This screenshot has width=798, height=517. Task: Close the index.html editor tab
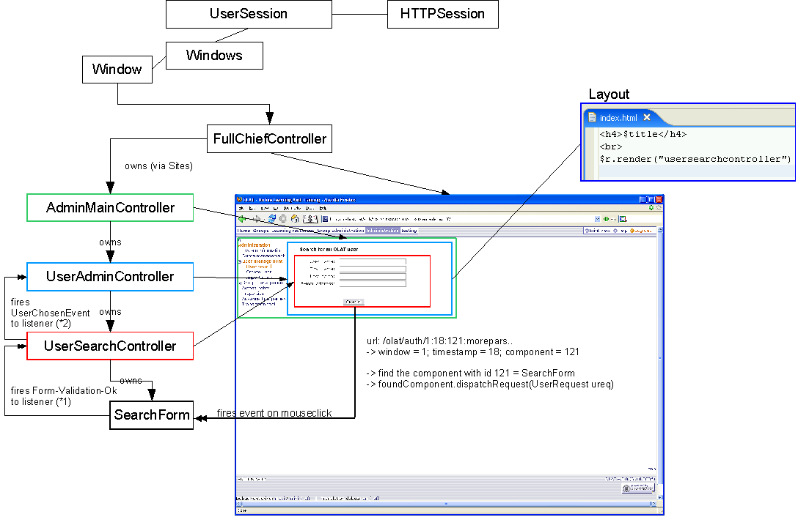647,117
